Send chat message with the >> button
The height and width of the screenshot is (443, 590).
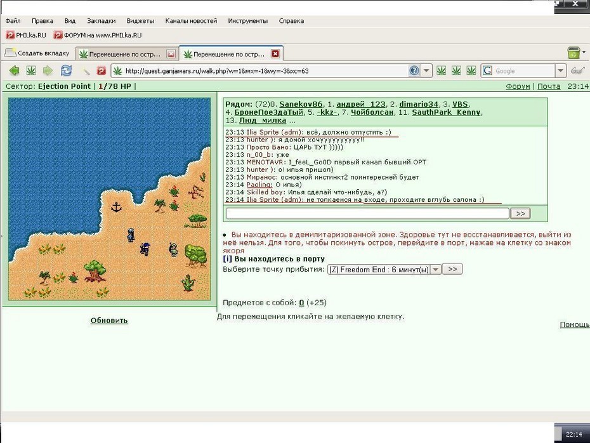pyautogui.click(x=520, y=213)
